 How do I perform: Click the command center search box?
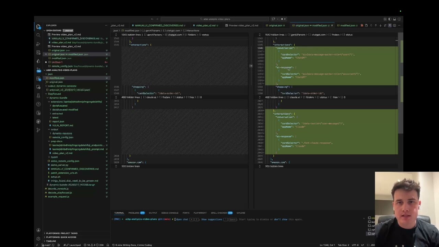pyautogui.click(x=215, y=19)
